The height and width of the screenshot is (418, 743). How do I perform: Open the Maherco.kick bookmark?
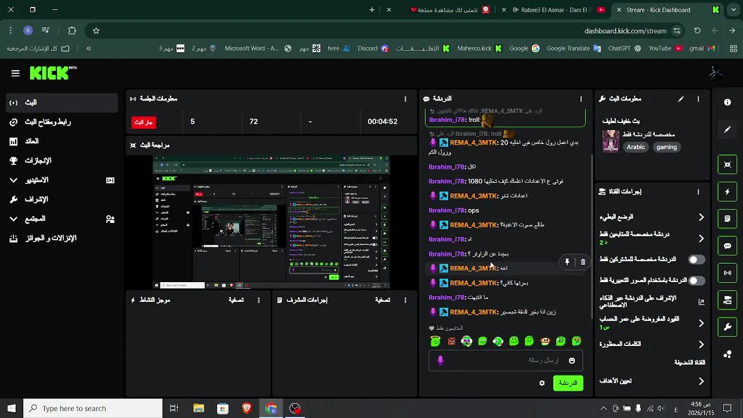click(480, 49)
